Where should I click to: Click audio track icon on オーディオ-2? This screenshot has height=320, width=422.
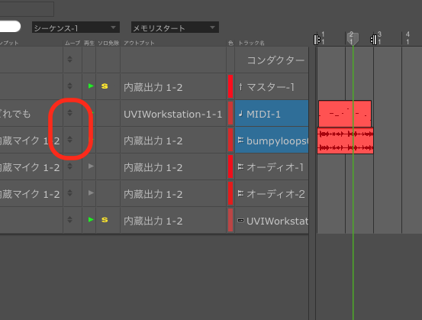pyautogui.click(x=240, y=194)
